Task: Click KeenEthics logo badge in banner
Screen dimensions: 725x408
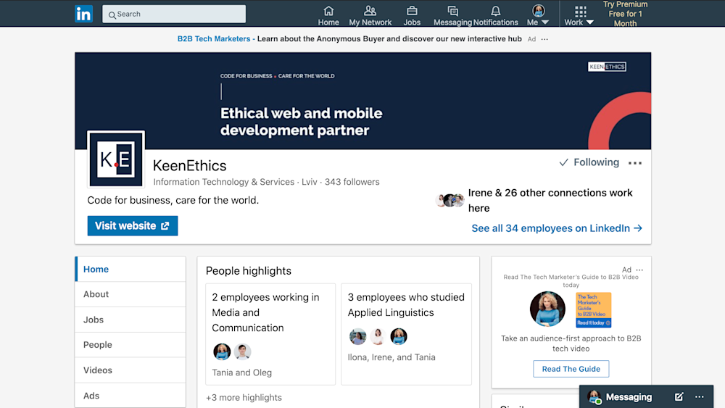Action: (x=607, y=67)
